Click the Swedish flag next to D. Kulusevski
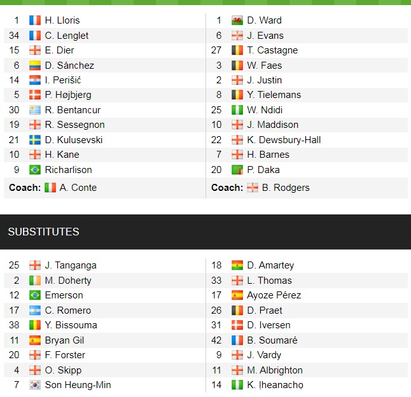This screenshot has width=411, height=397. tap(35, 140)
